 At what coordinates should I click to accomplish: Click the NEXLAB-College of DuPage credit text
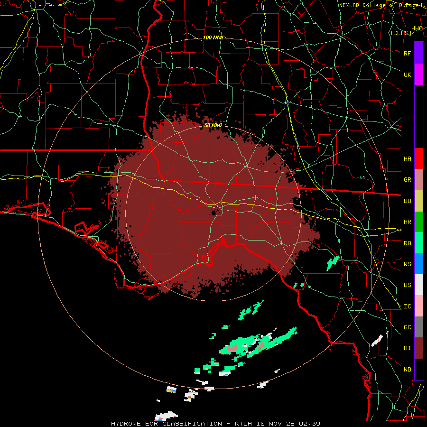pyautogui.click(x=382, y=5)
